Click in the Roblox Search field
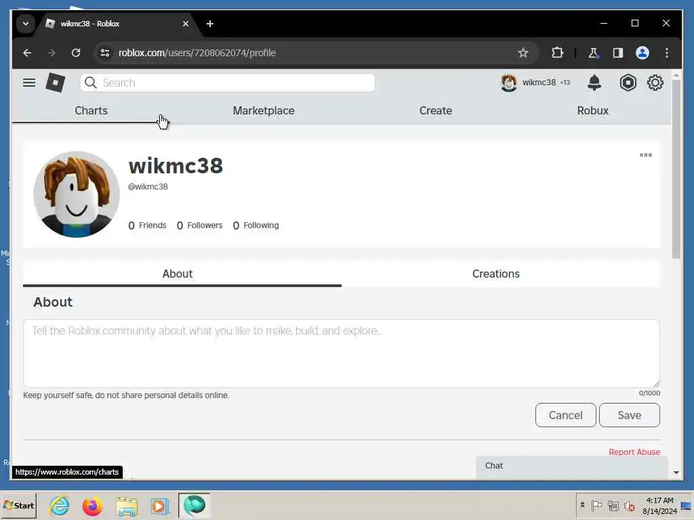 tap(228, 83)
